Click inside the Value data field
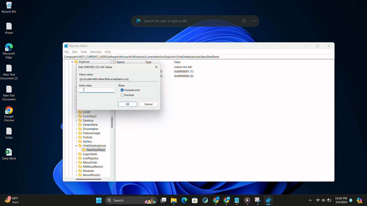Image resolution: width=367 pixels, height=206 pixels. tap(96, 90)
